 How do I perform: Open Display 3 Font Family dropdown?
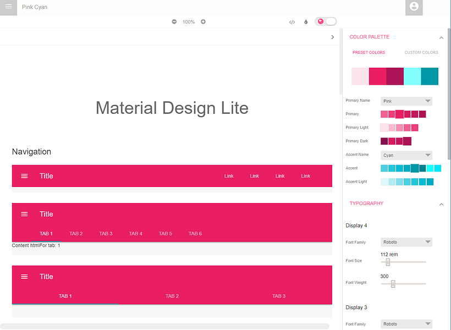[406, 324]
